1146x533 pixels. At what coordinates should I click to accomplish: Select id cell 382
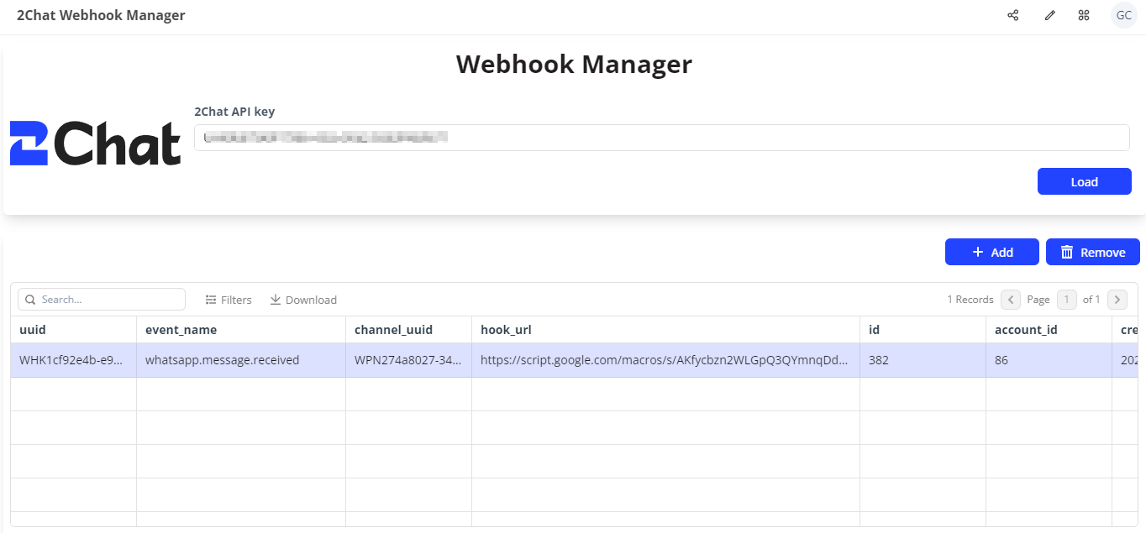pyautogui.click(x=923, y=360)
